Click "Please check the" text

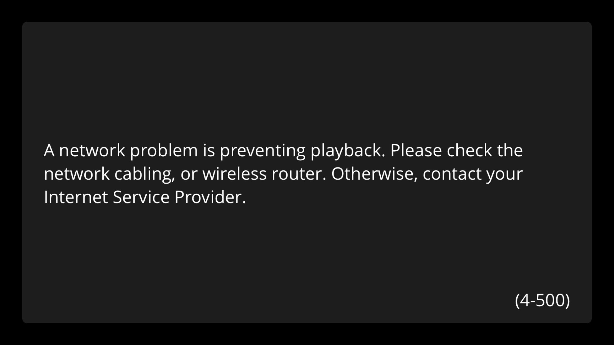pyautogui.click(x=457, y=150)
